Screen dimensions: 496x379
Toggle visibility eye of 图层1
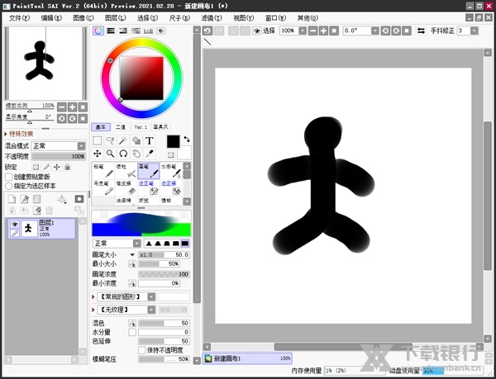(x=14, y=225)
